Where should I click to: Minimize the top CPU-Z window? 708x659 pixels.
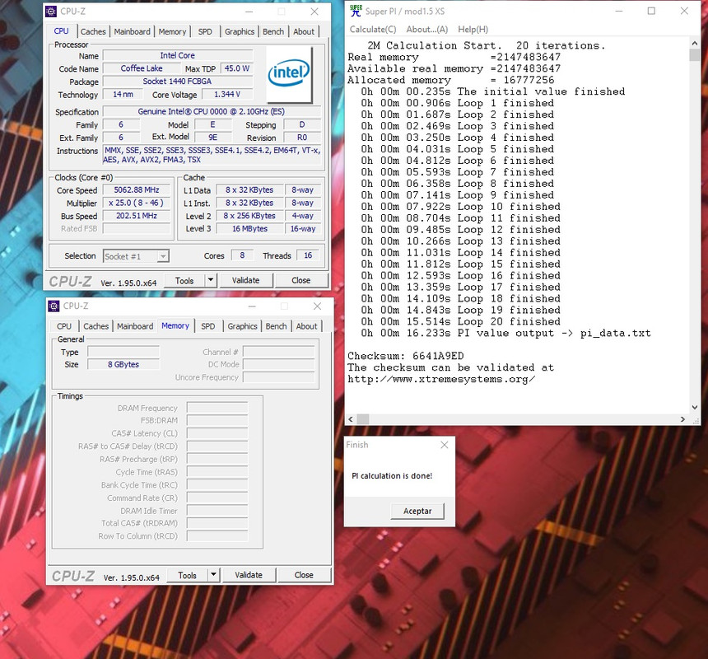tap(249, 12)
